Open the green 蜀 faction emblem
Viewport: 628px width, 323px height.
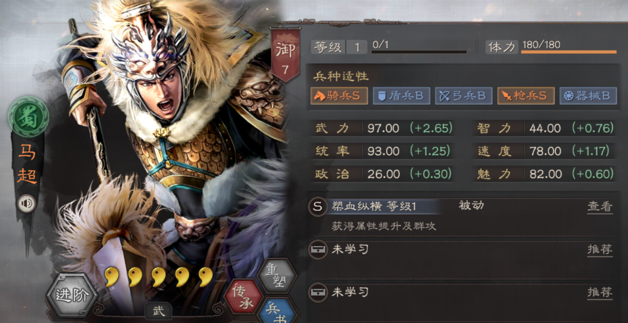coord(28,118)
